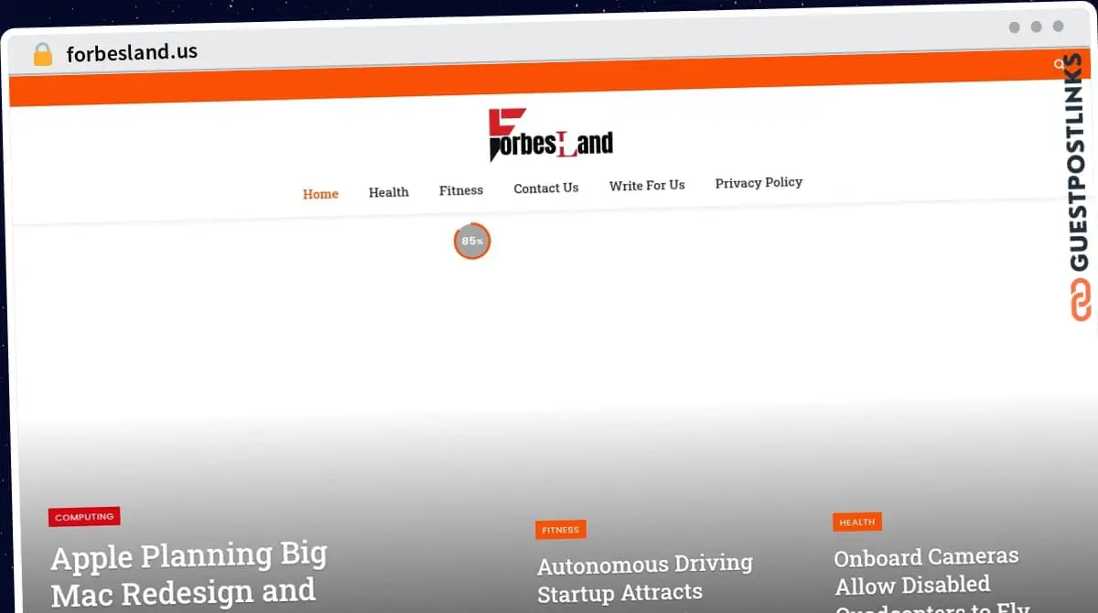The height and width of the screenshot is (613, 1098).
Task: Click the FITNESS category tag
Action: (561, 530)
